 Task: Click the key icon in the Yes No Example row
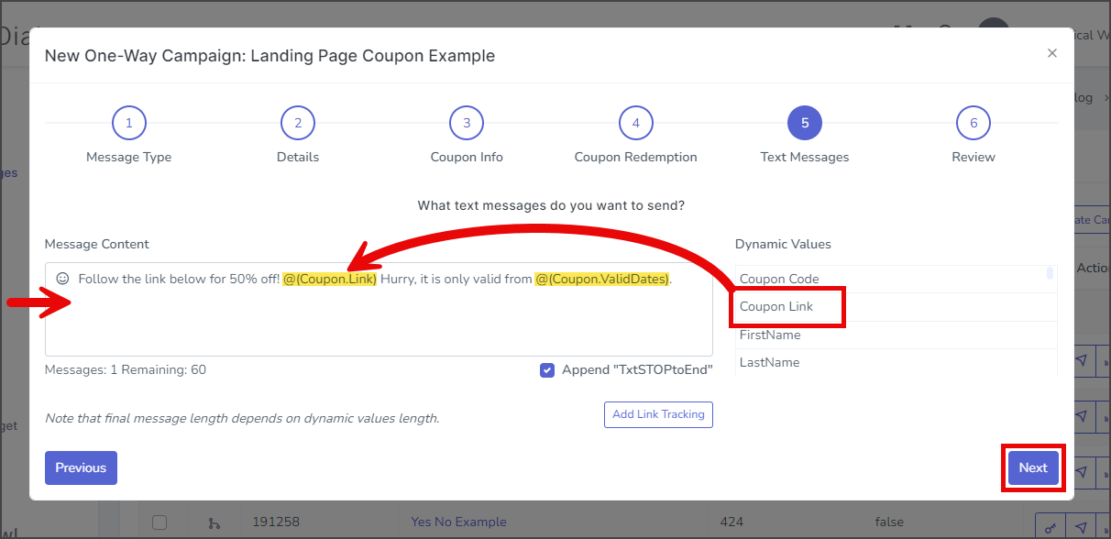click(1050, 527)
